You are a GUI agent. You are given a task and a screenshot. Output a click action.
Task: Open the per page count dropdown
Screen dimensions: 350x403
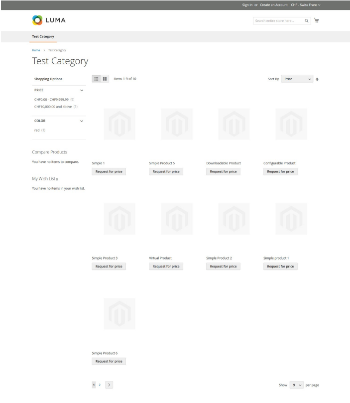(296, 385)
